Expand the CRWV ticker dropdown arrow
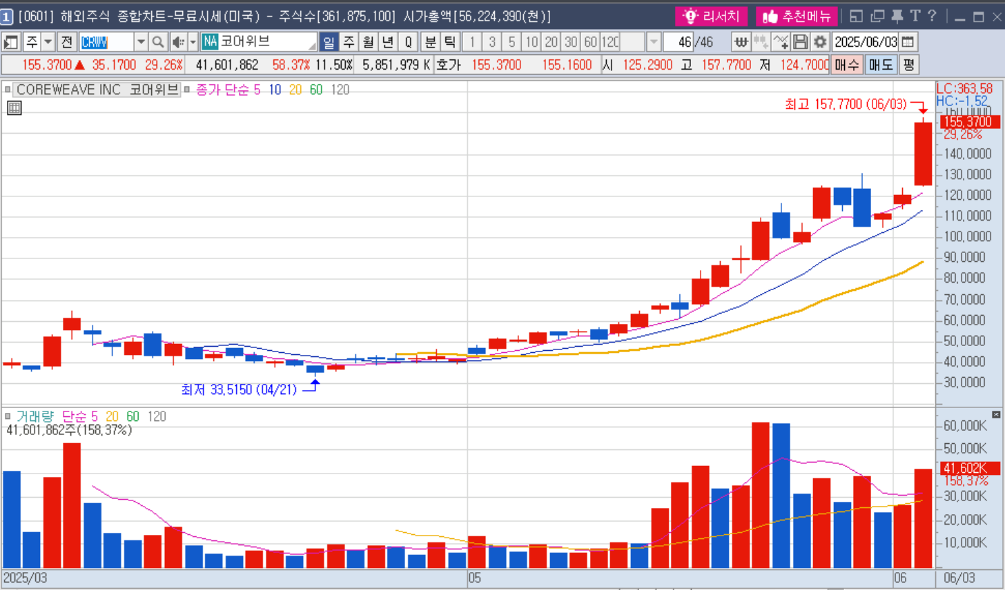This screenshot has height=590, width=1005. pos(141,42)
